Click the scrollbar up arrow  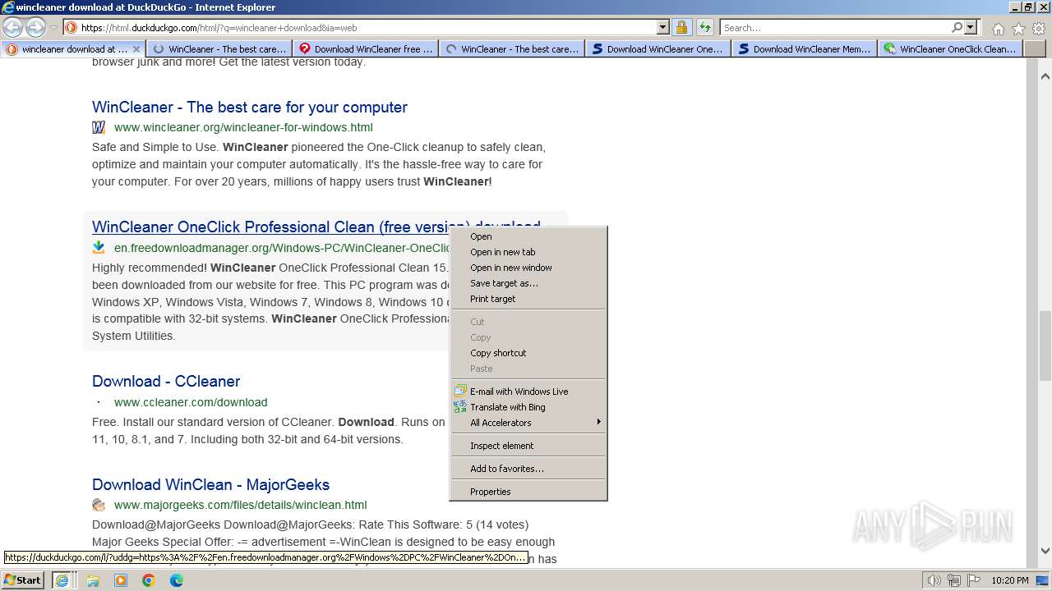[x=1045, y=76]
